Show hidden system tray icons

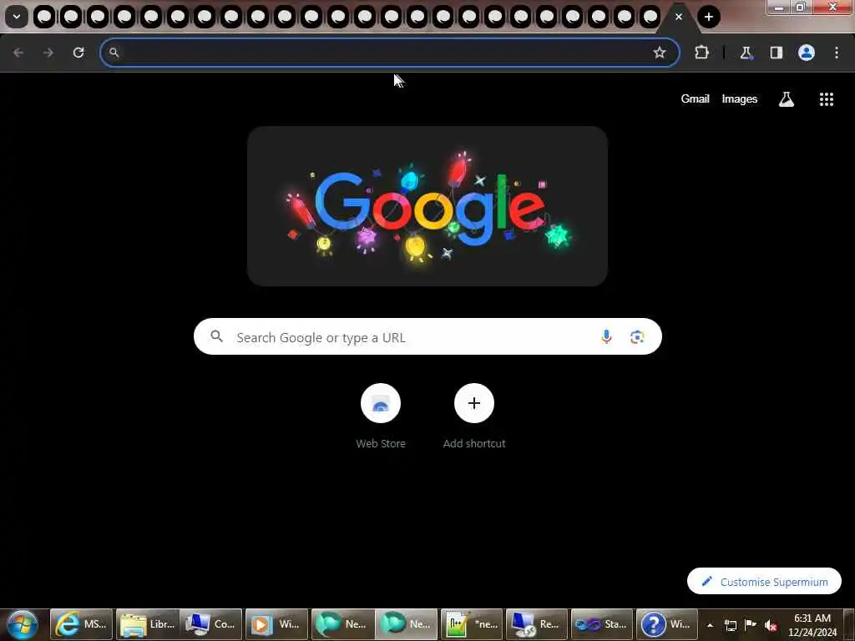pos(710,625)
